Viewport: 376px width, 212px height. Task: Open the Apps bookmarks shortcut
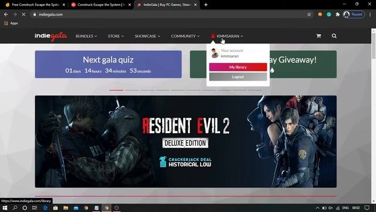tap(11, 24)
